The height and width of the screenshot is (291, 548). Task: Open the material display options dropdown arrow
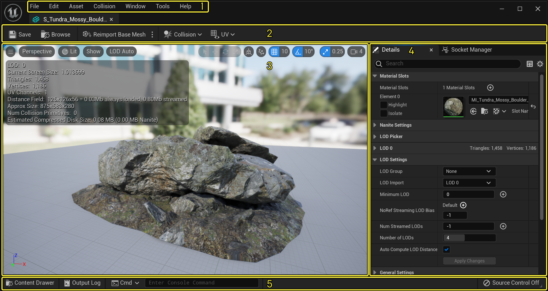pos(504,111)
